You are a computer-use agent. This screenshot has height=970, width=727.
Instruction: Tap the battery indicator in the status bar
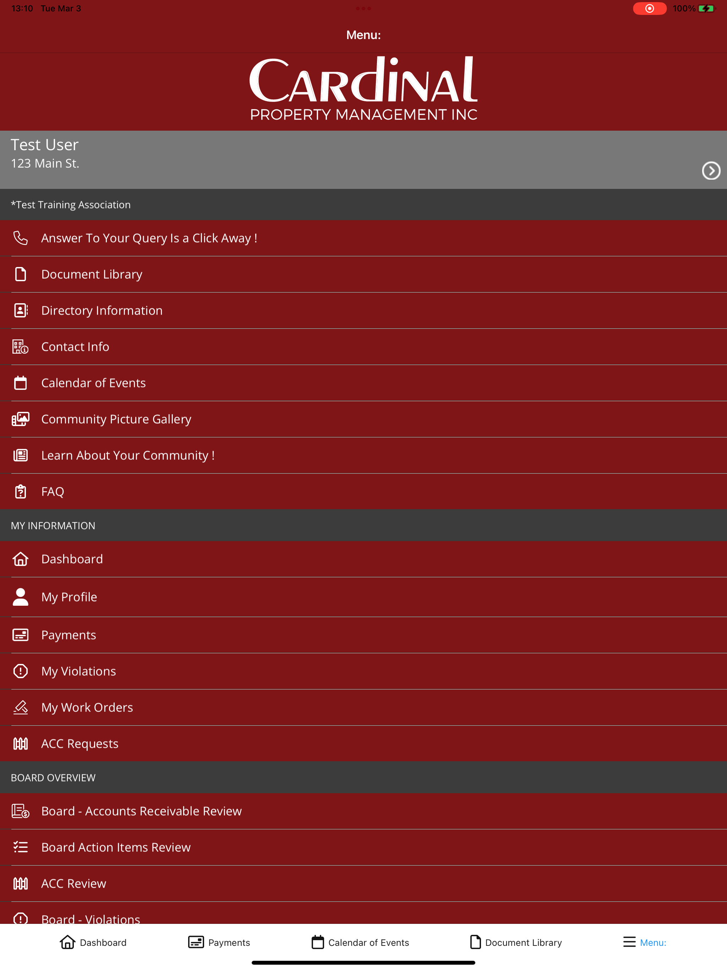click(x=706, y=8)
